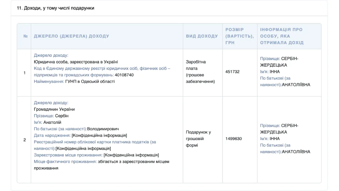339x191 pixels.
Task: Click the "Інформація про особу" column header
Action: pos(282,36)
